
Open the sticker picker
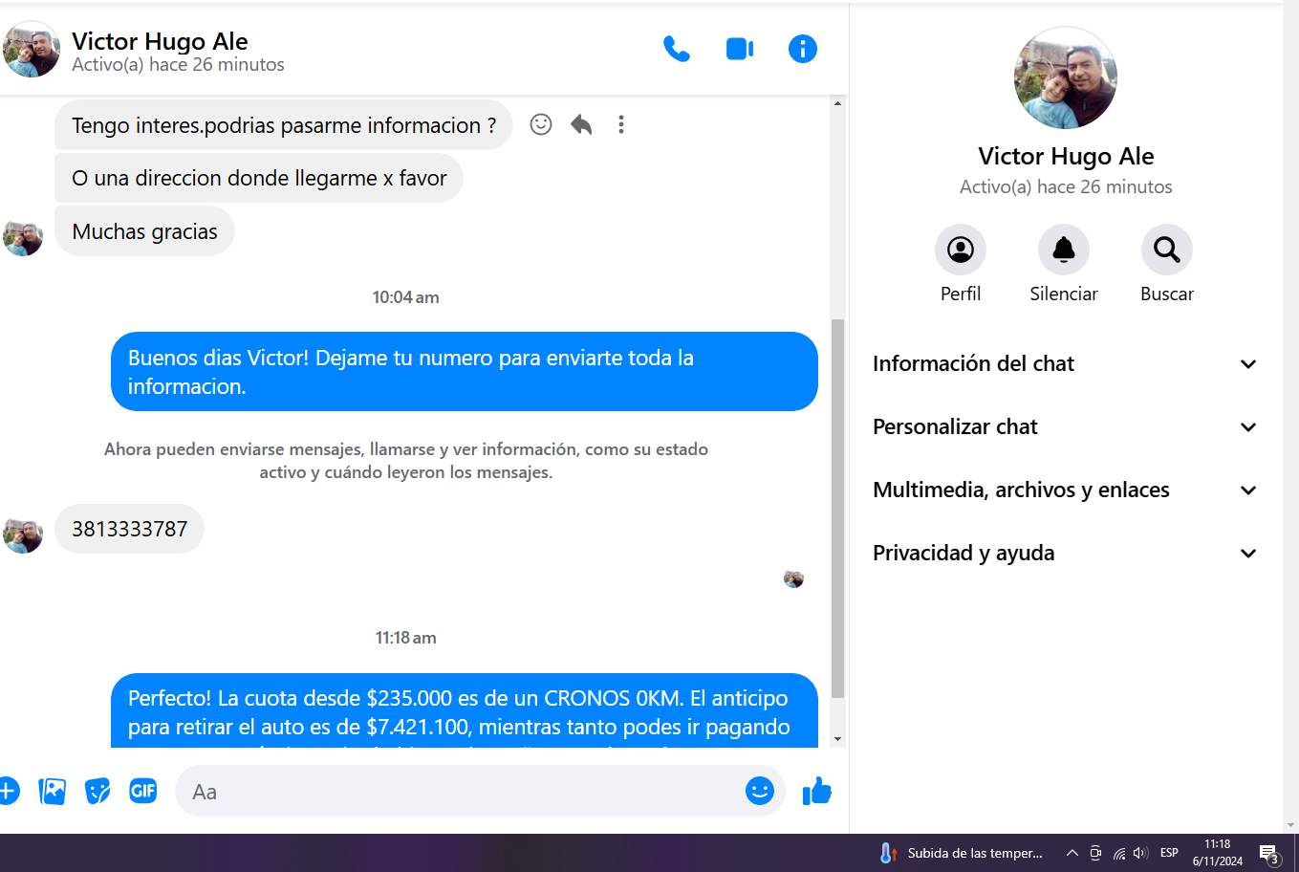(x=97, y=791)
